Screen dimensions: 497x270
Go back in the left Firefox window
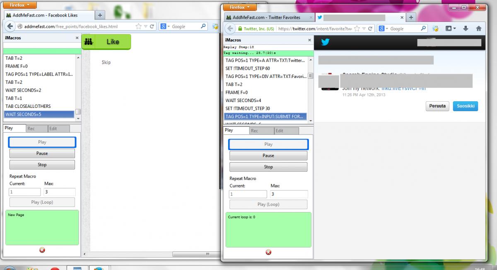(10, 26)
